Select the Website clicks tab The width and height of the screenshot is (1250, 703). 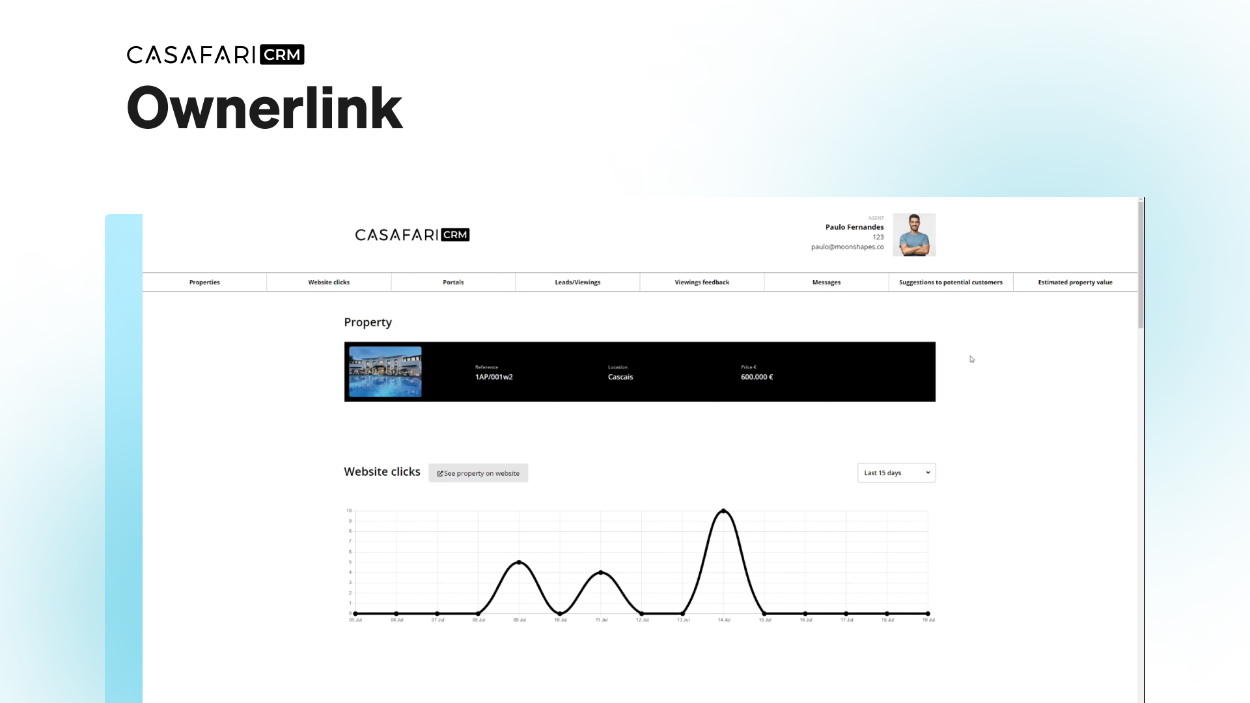pyautogui.click(x=329, y=282)
